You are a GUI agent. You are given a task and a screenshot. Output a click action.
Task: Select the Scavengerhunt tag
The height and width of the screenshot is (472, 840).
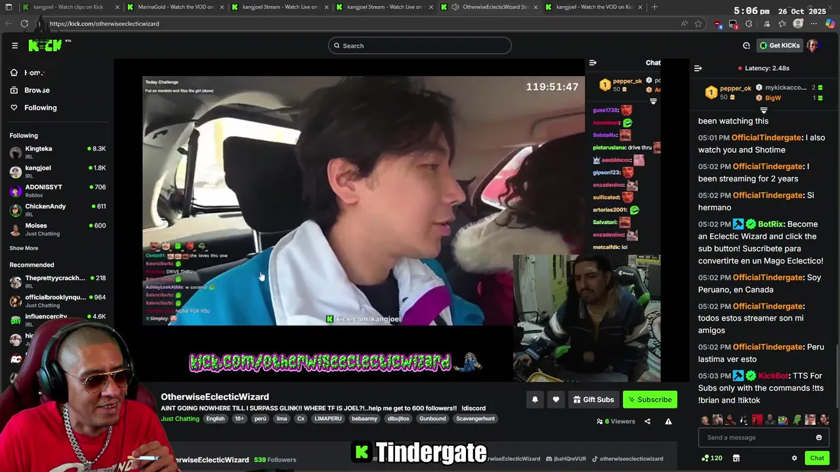click(475, 418)
